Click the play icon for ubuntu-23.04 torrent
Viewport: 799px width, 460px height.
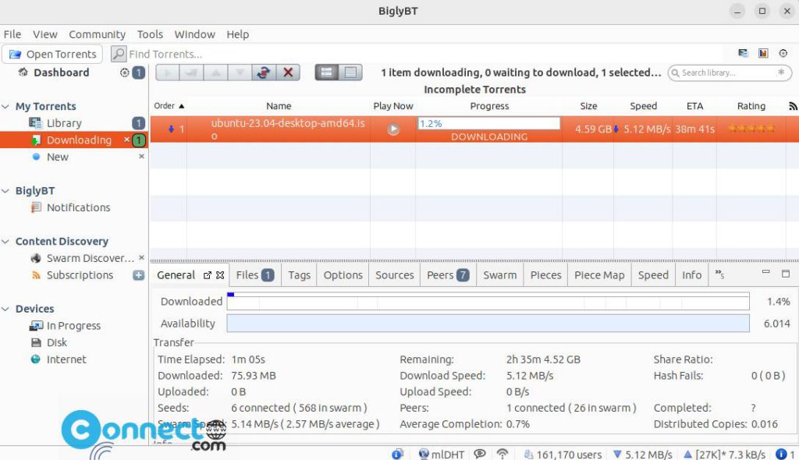pos(393,129)
